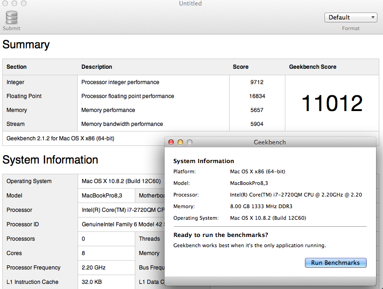Click the Submit database icon

tap(12, 17)
